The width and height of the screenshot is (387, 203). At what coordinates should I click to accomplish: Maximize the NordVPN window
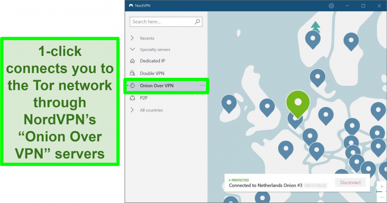[363, 6]
